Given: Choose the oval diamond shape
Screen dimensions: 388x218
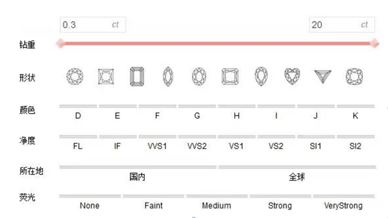Looking at the screenshot, I should (x=199, y=76).
